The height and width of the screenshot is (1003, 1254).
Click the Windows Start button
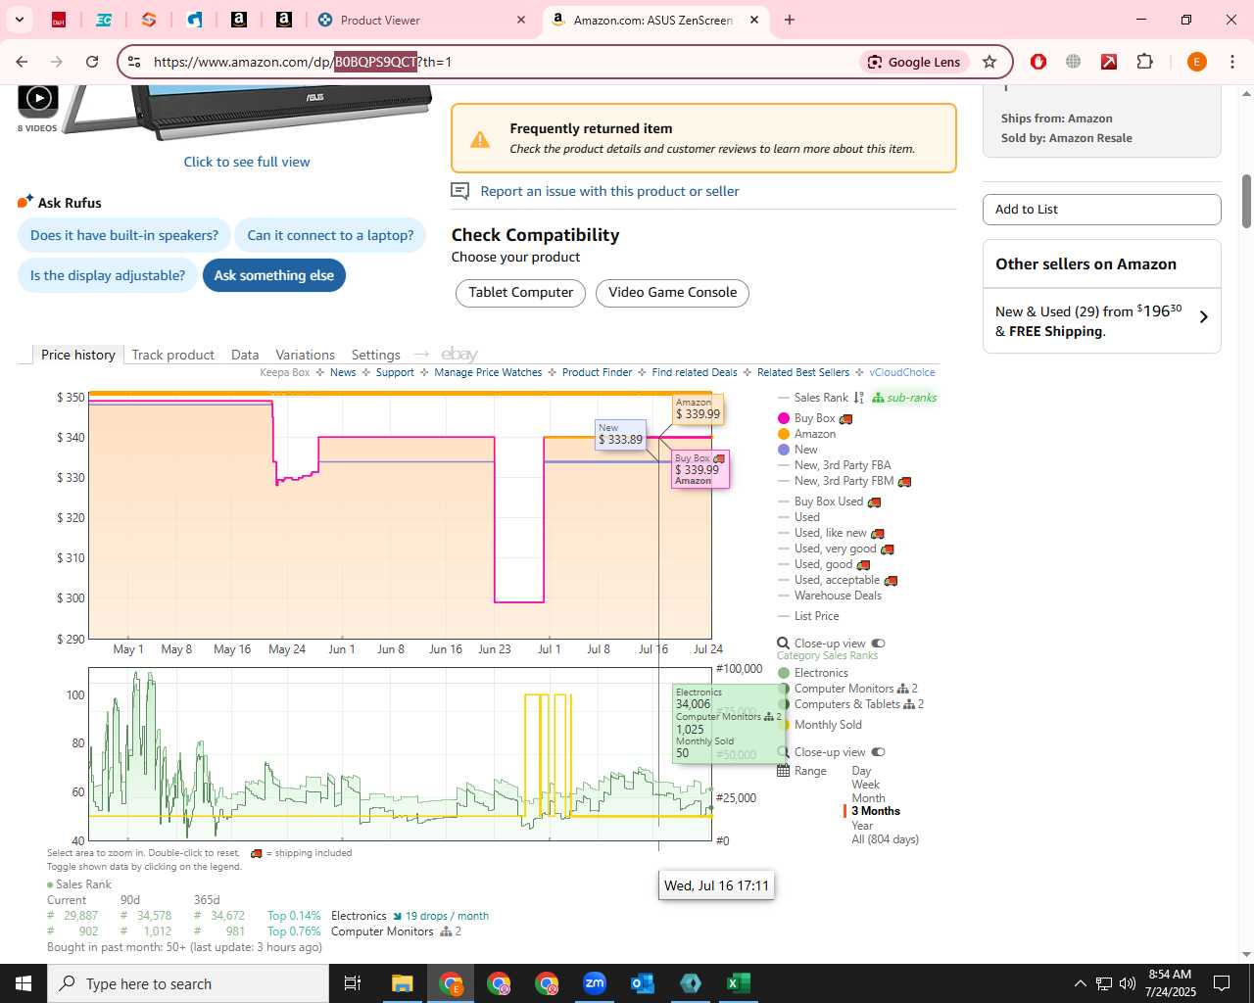pos(24,983)
